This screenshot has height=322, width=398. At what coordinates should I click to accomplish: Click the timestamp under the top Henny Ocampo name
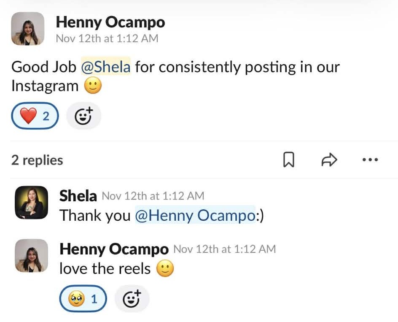coord(107,38)
